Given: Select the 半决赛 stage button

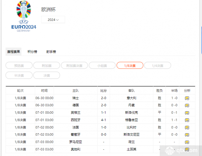Looking at the screenshot, I should 19,76.
